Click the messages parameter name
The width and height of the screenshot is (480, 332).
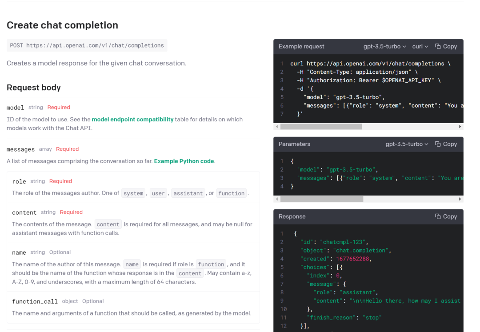pos(21,149)
